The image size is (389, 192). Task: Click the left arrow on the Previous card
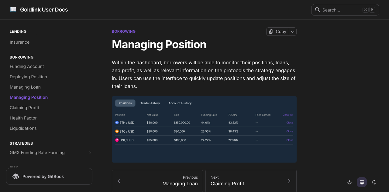(x=119, y=181)
